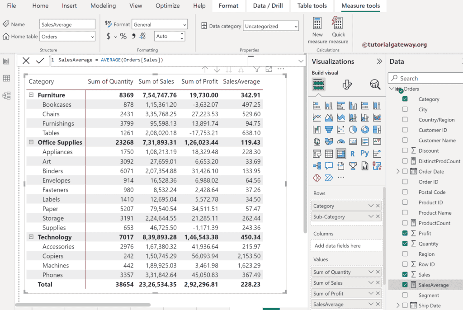
Task: Select the pie chart visualization icon
Action: coord(354,130)
